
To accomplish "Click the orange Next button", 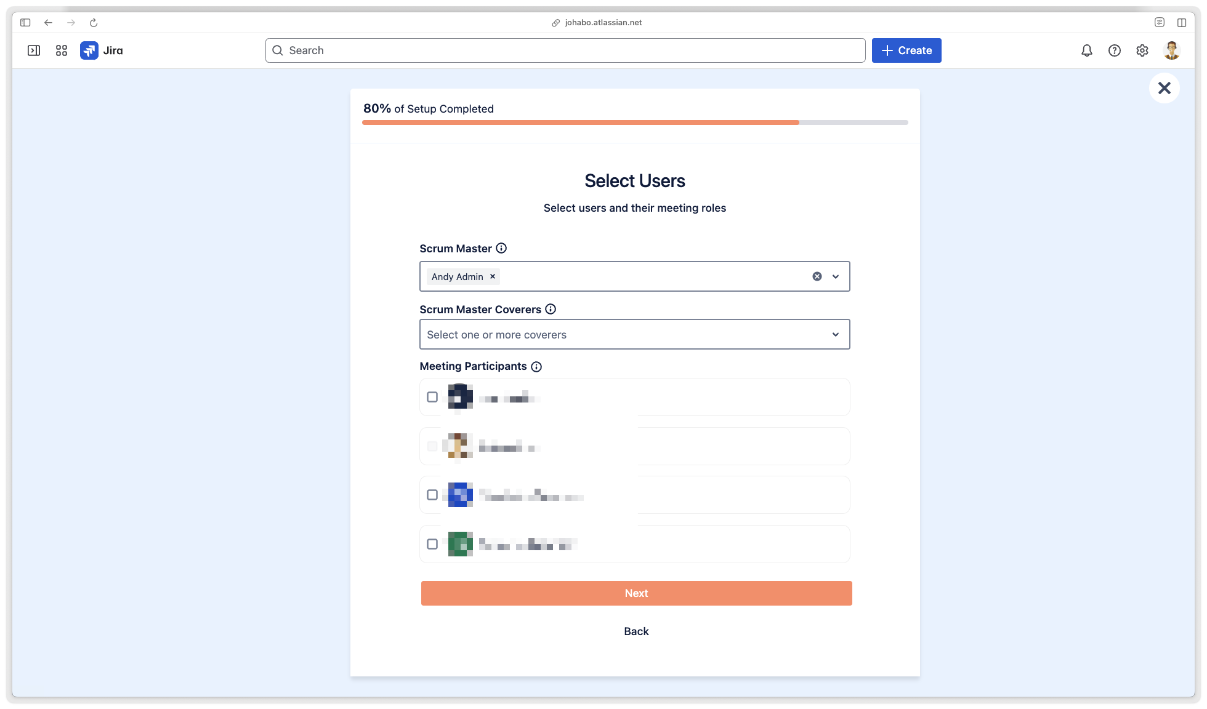I will point(636,593).
